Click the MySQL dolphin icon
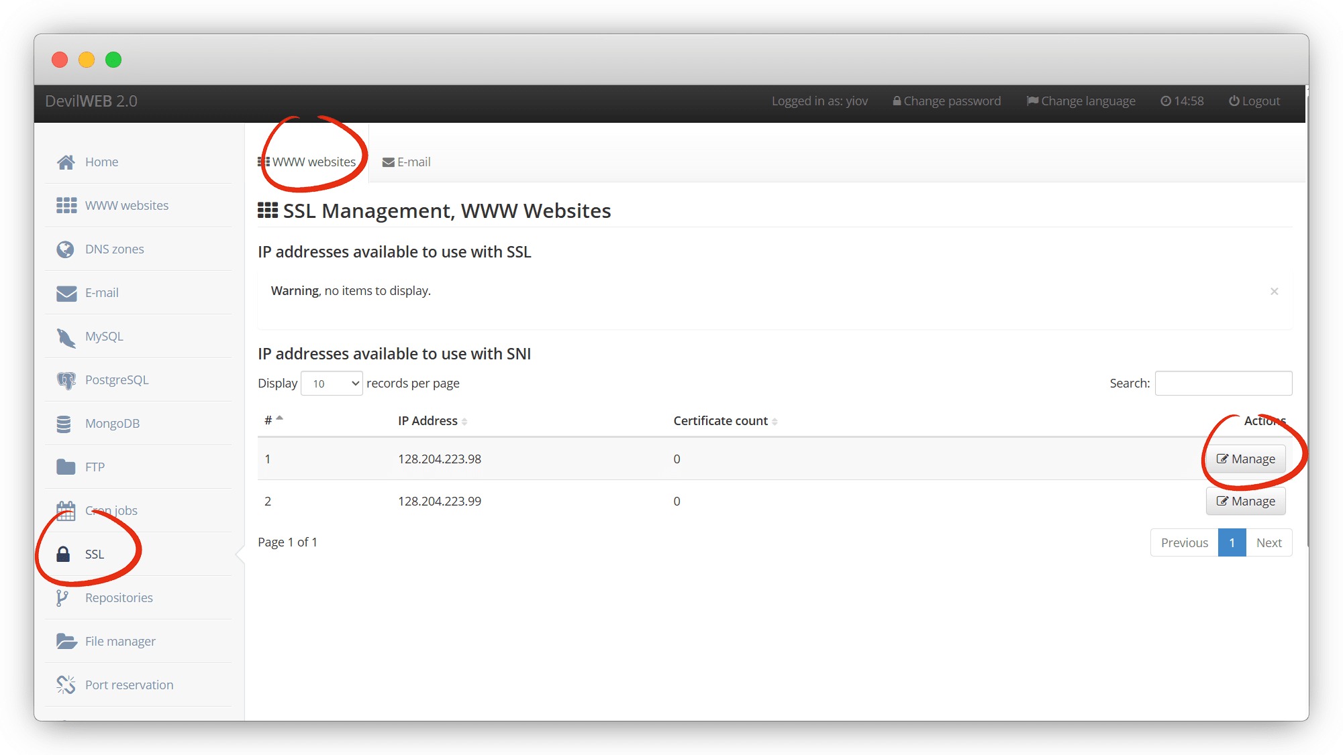The width and height of the screenshot is (1343, 755). point(66,337)
